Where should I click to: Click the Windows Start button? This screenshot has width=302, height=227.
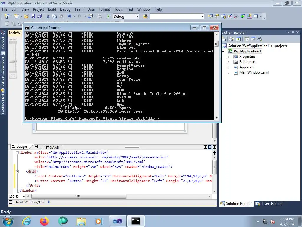click(x=8, y=221)
